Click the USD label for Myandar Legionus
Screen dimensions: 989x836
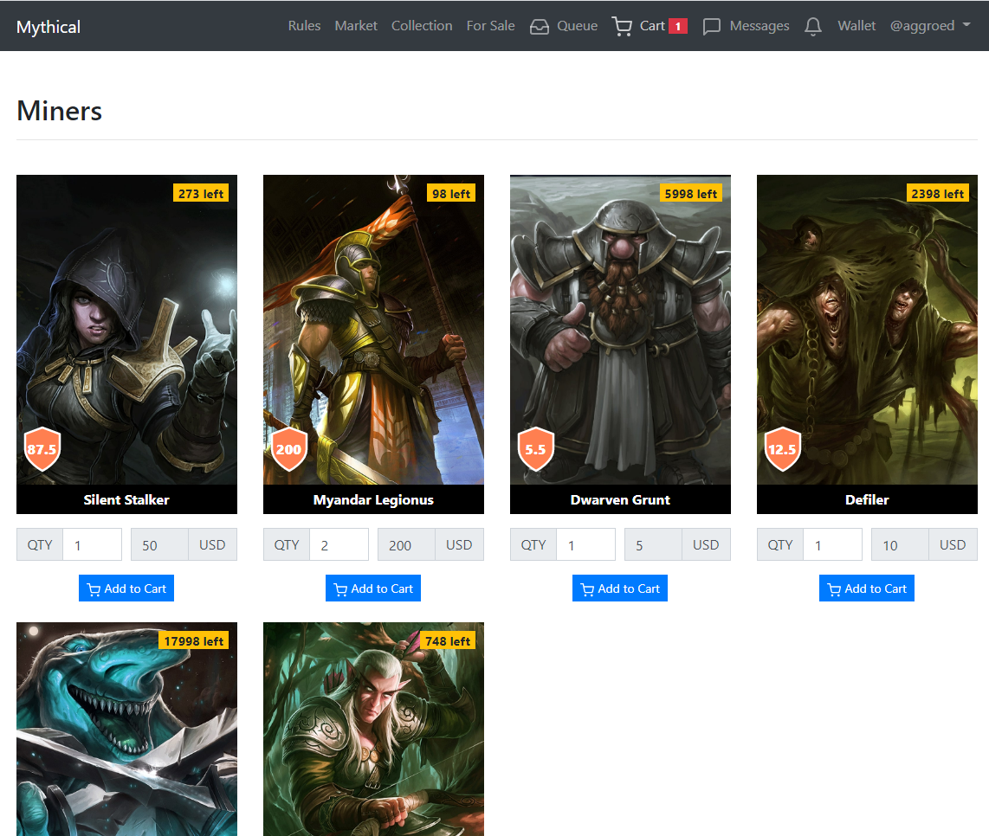[459, 544]
